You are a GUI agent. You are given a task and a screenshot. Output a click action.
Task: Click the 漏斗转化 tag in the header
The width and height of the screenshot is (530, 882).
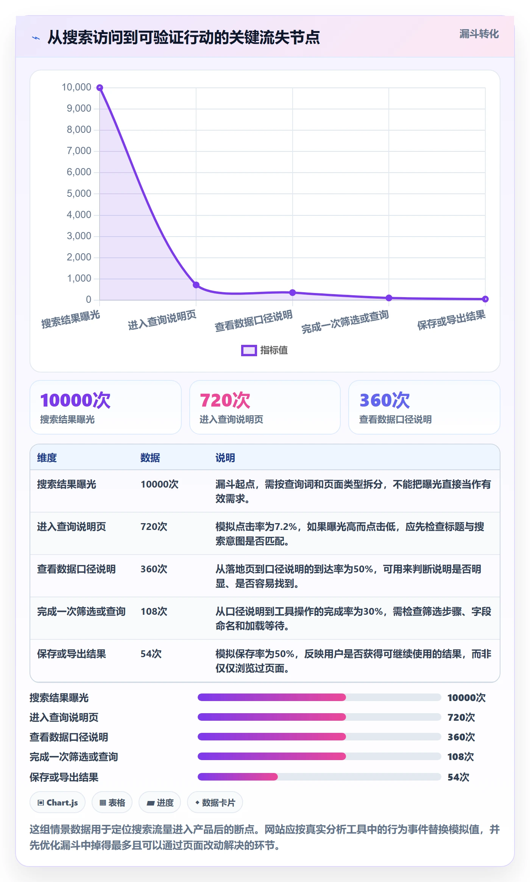point(479,34)
